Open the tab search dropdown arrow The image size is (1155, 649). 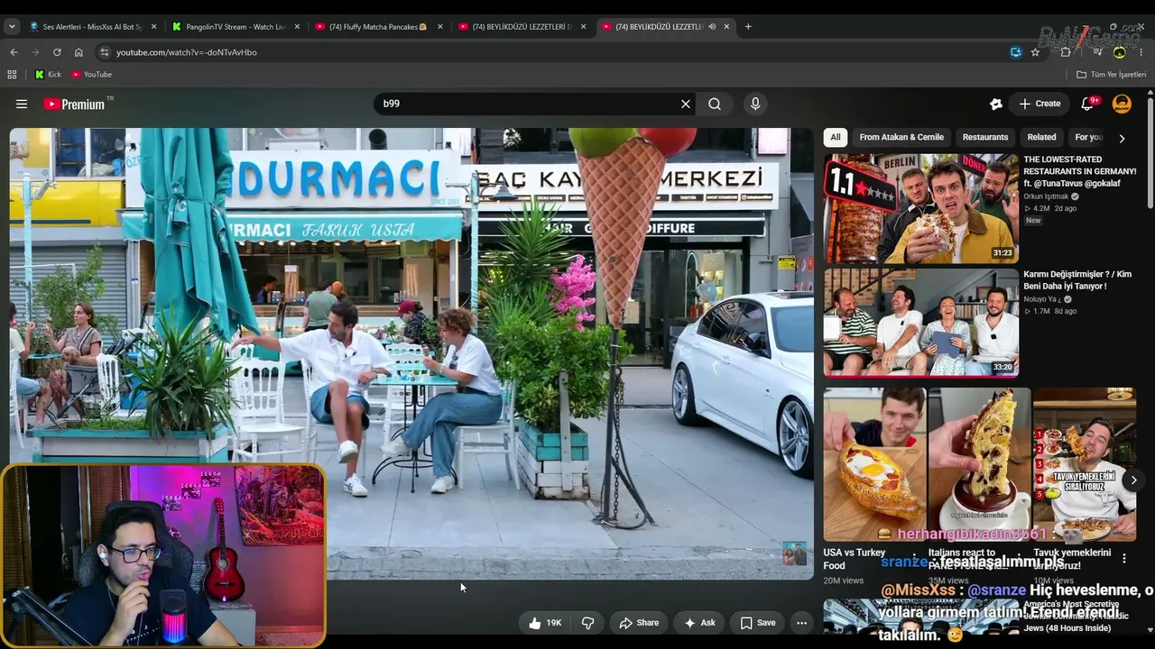tap(12, 27)
